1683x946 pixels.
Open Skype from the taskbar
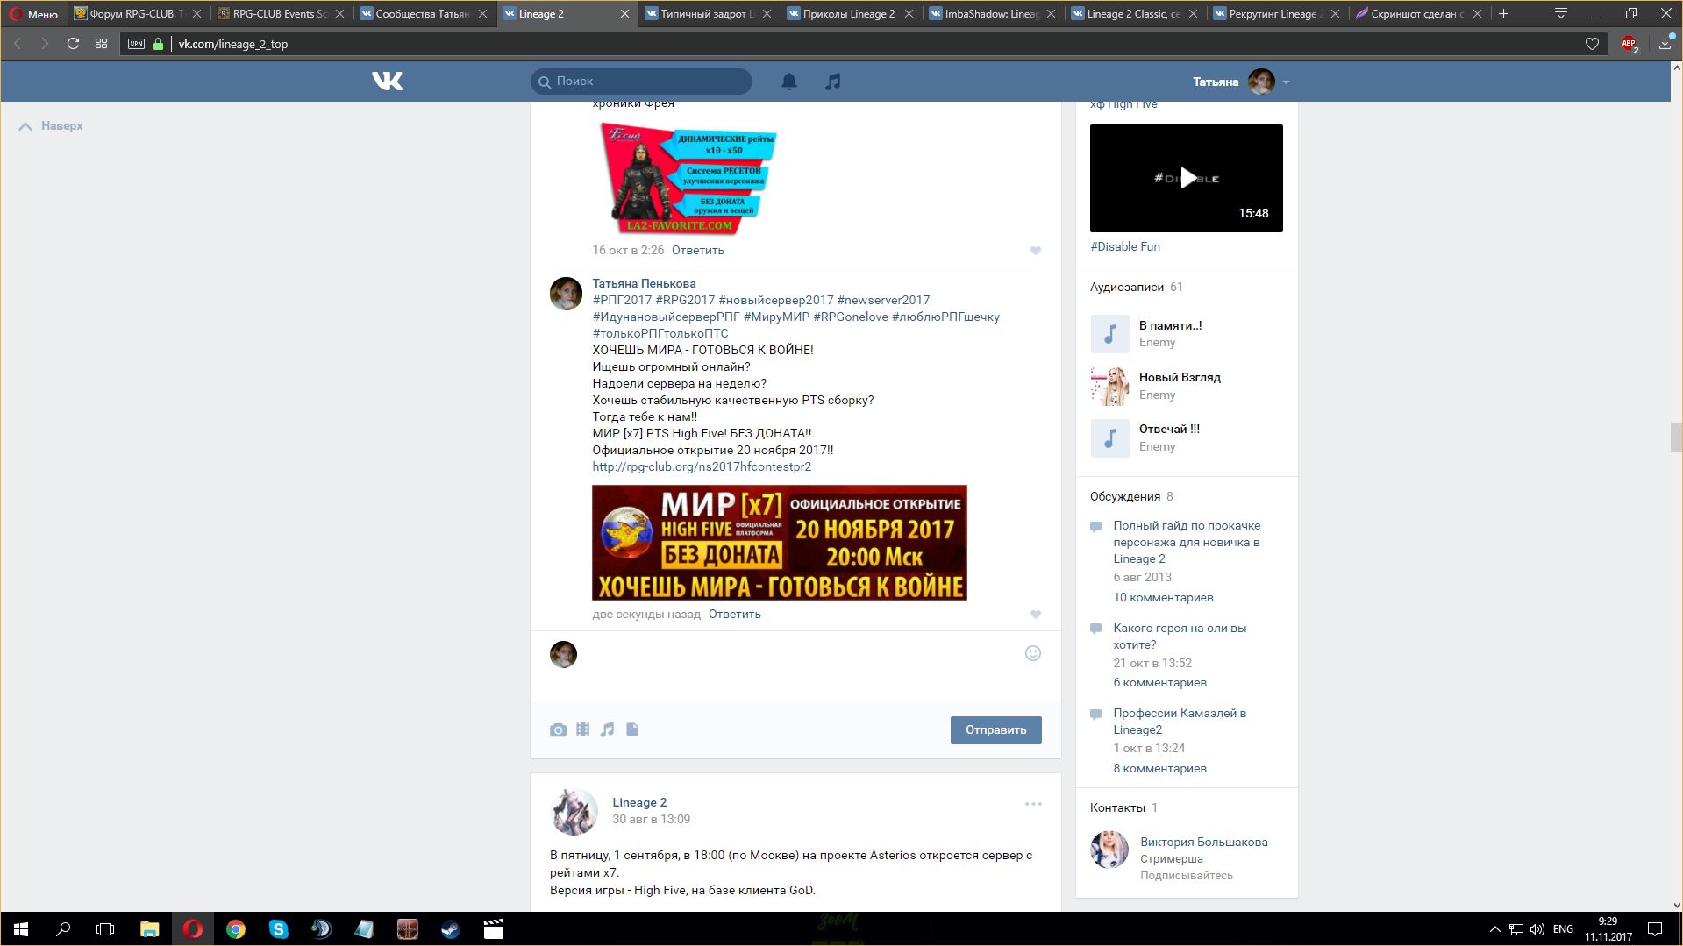(x=278, y=929)
